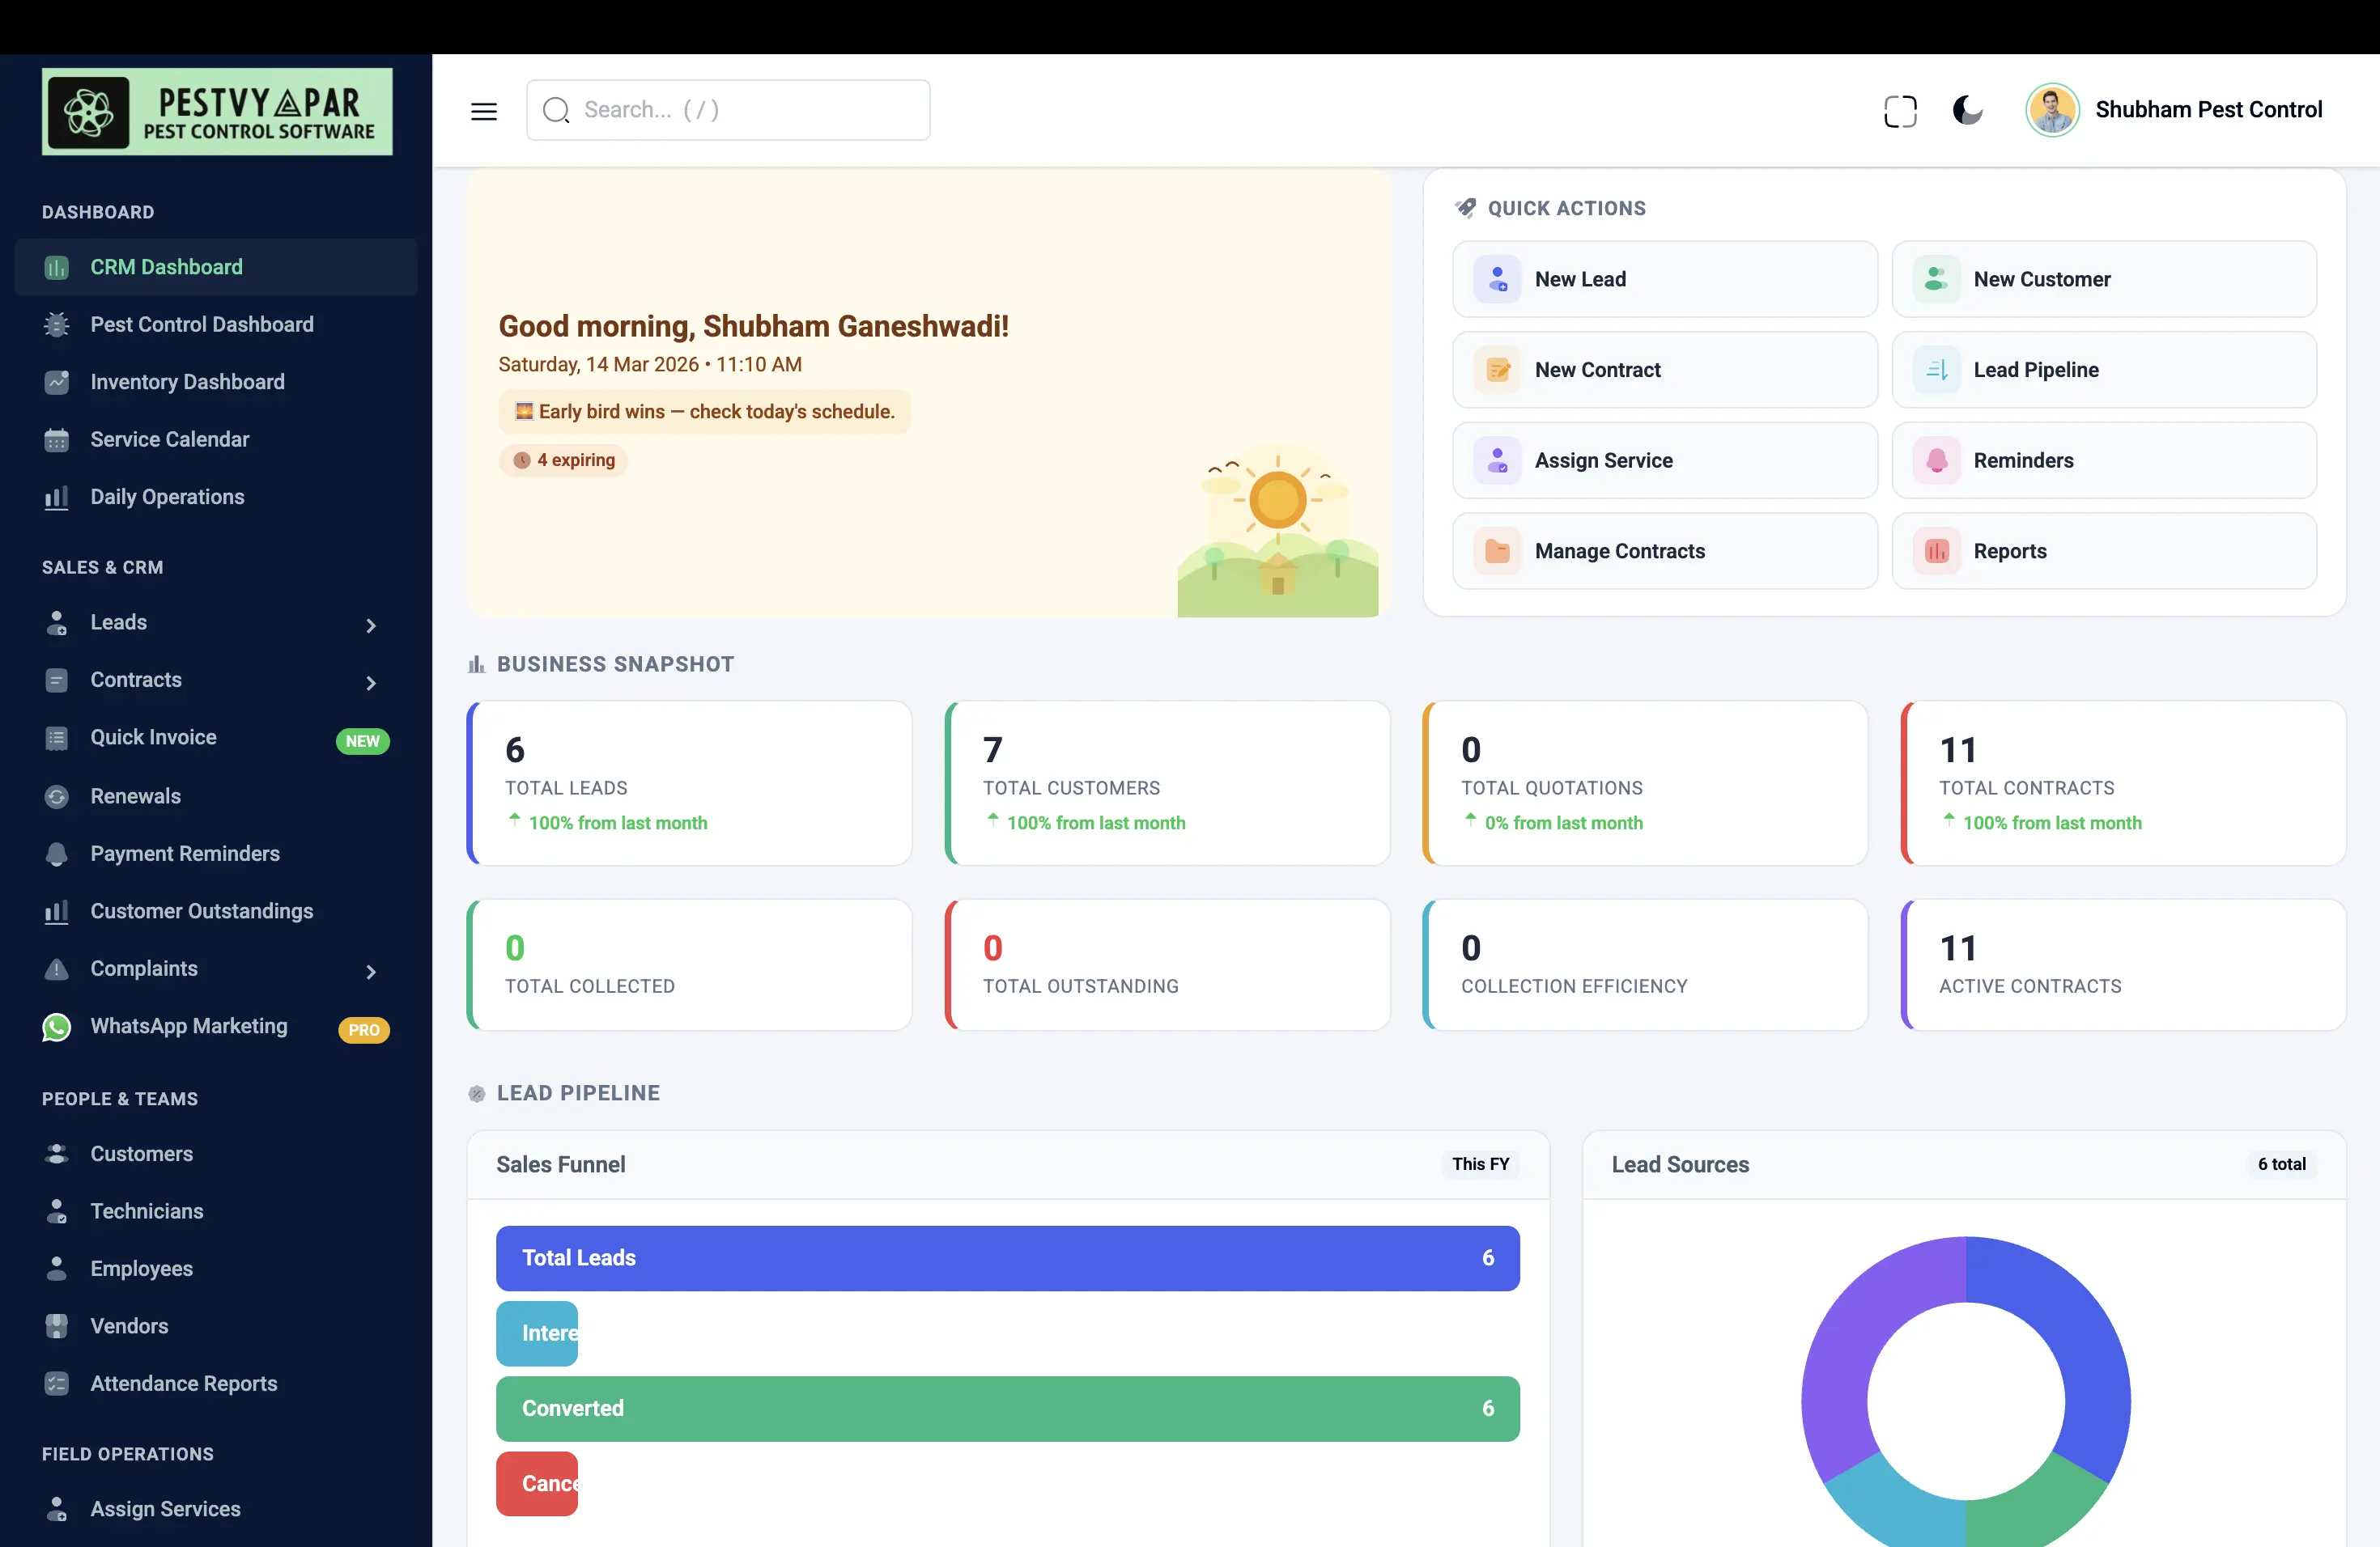This screenshot has width=2380, height=1547.
Task: Click the Shubham Pest Control profile avatar
Action: (x=2052, y=110)
